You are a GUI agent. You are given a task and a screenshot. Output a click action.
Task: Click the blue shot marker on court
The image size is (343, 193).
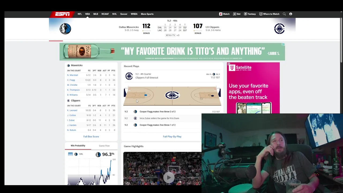(146, 95)
